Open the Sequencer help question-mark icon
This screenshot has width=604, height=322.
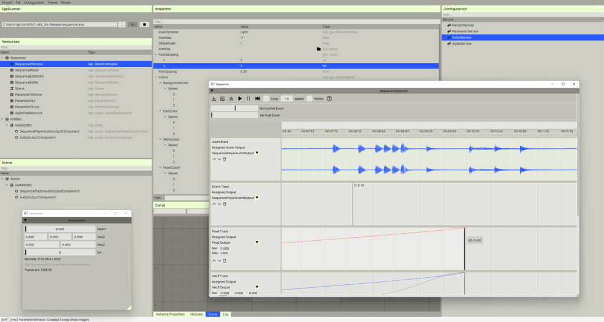tap(329, 99)
